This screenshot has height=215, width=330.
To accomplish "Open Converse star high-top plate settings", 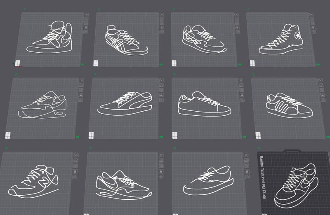I will [313, 32].
